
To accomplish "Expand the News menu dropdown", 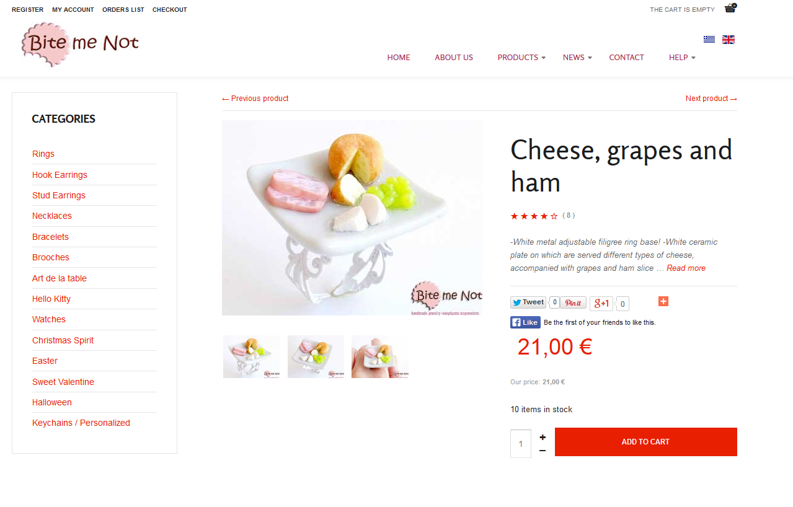I will [x=577, y=58].
